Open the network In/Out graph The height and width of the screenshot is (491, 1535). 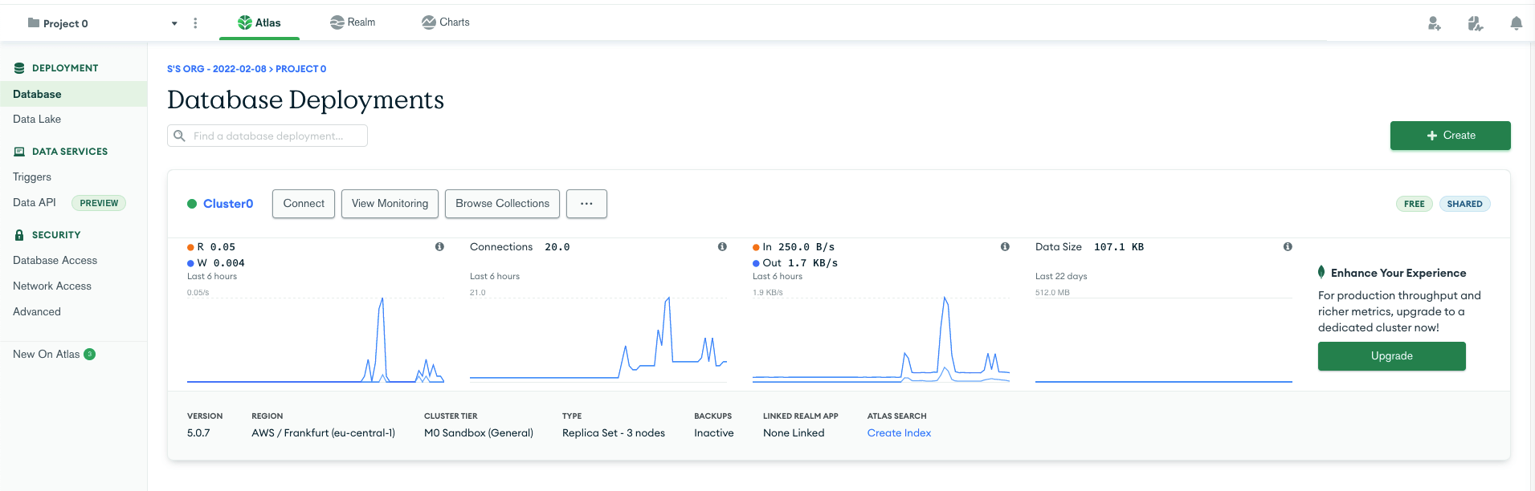point(881,339)
